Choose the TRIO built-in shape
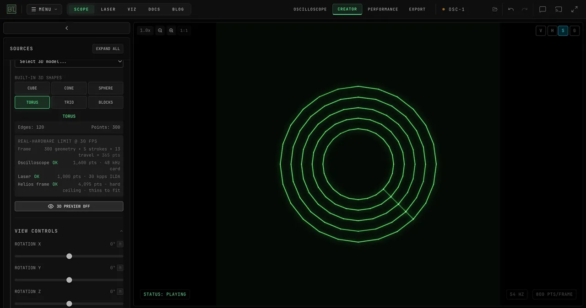Screen dimensions: 586x308 [x=69, y=102]
